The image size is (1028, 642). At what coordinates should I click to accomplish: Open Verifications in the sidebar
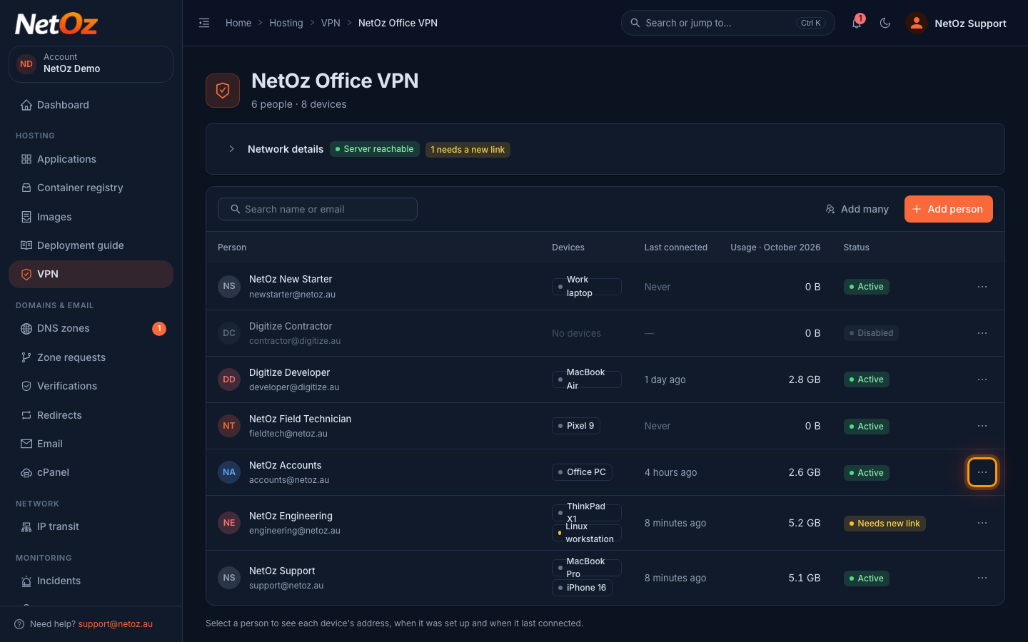tap(91, 386)
